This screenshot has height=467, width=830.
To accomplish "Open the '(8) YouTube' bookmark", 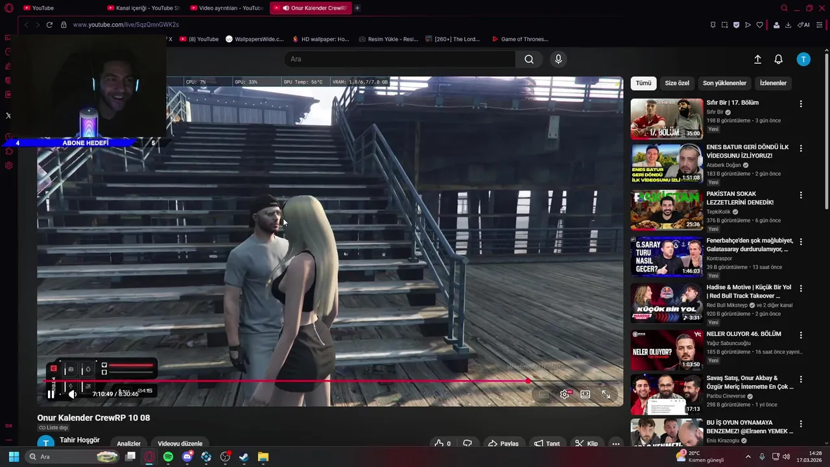I will pyautogui.click(x=198, y=39).
